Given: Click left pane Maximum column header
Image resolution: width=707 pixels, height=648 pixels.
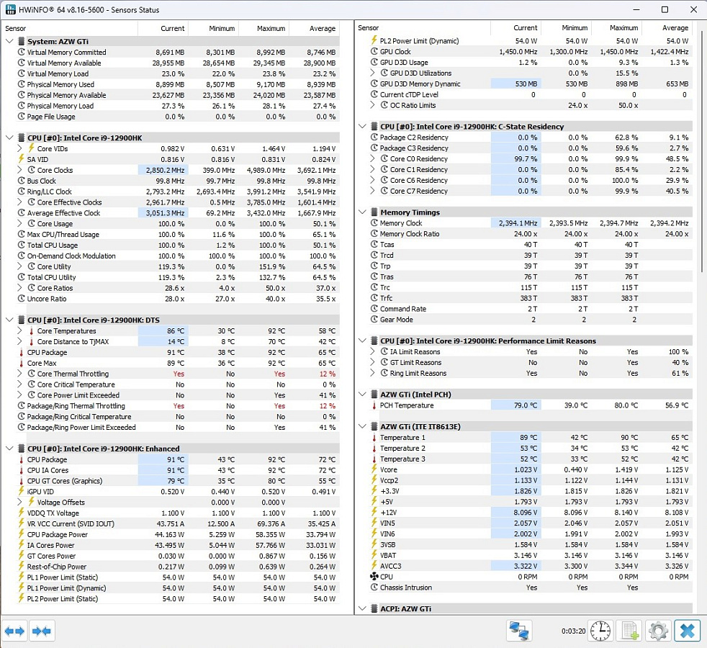Looking at the screenshot, I should click(x=264, y=28).
